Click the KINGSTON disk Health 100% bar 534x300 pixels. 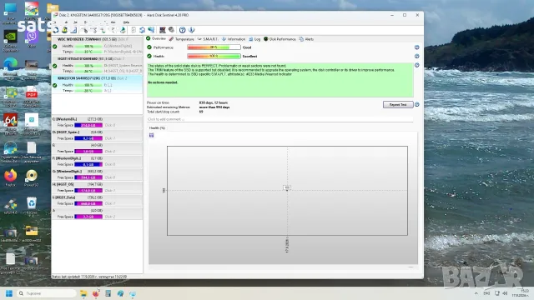point(88,85)
